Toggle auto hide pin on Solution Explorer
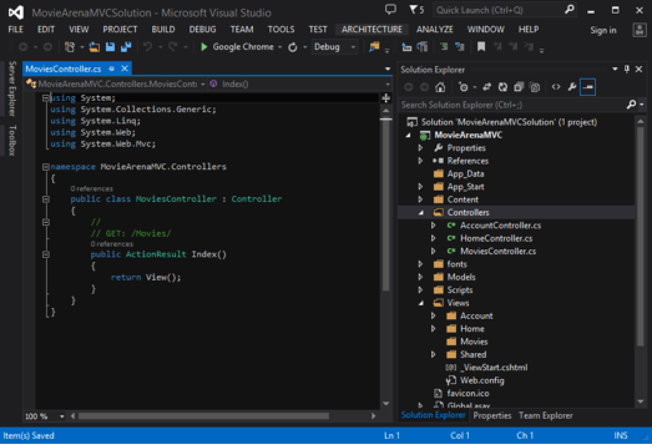652x445 pixels. tap(627, 69)
